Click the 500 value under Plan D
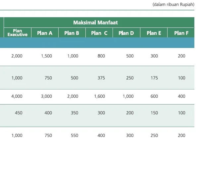Viewport: 199px width, 173px height. 130,56
